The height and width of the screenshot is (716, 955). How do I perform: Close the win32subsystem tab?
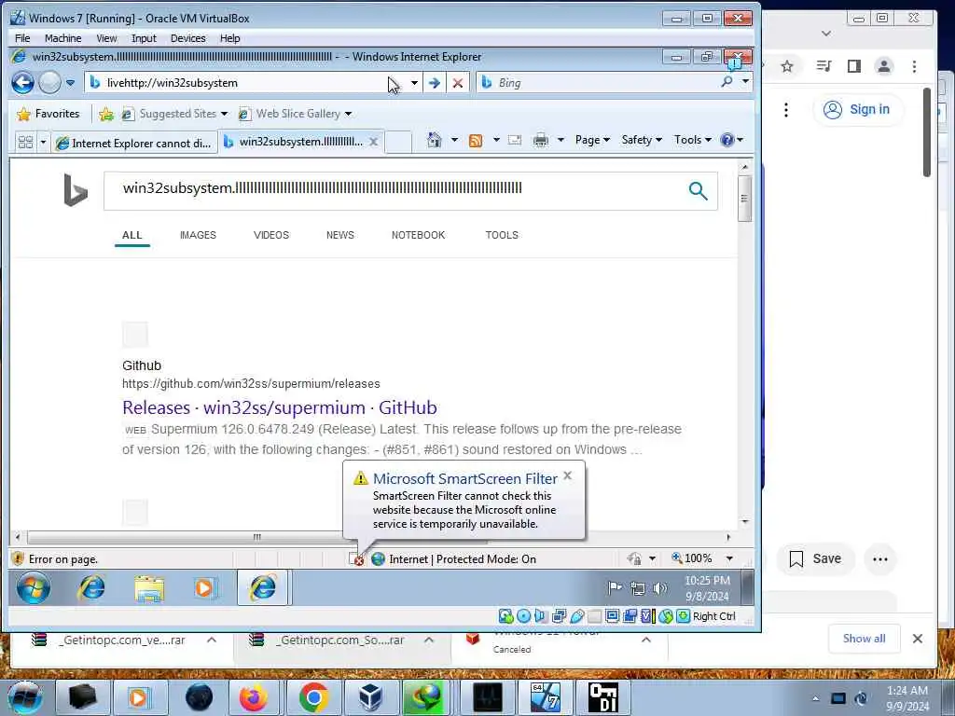tap(374, 142)
